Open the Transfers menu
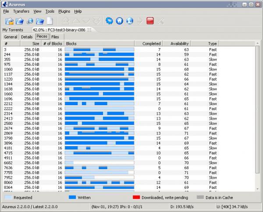The image size is (263, 212). [x=21, y=11]
